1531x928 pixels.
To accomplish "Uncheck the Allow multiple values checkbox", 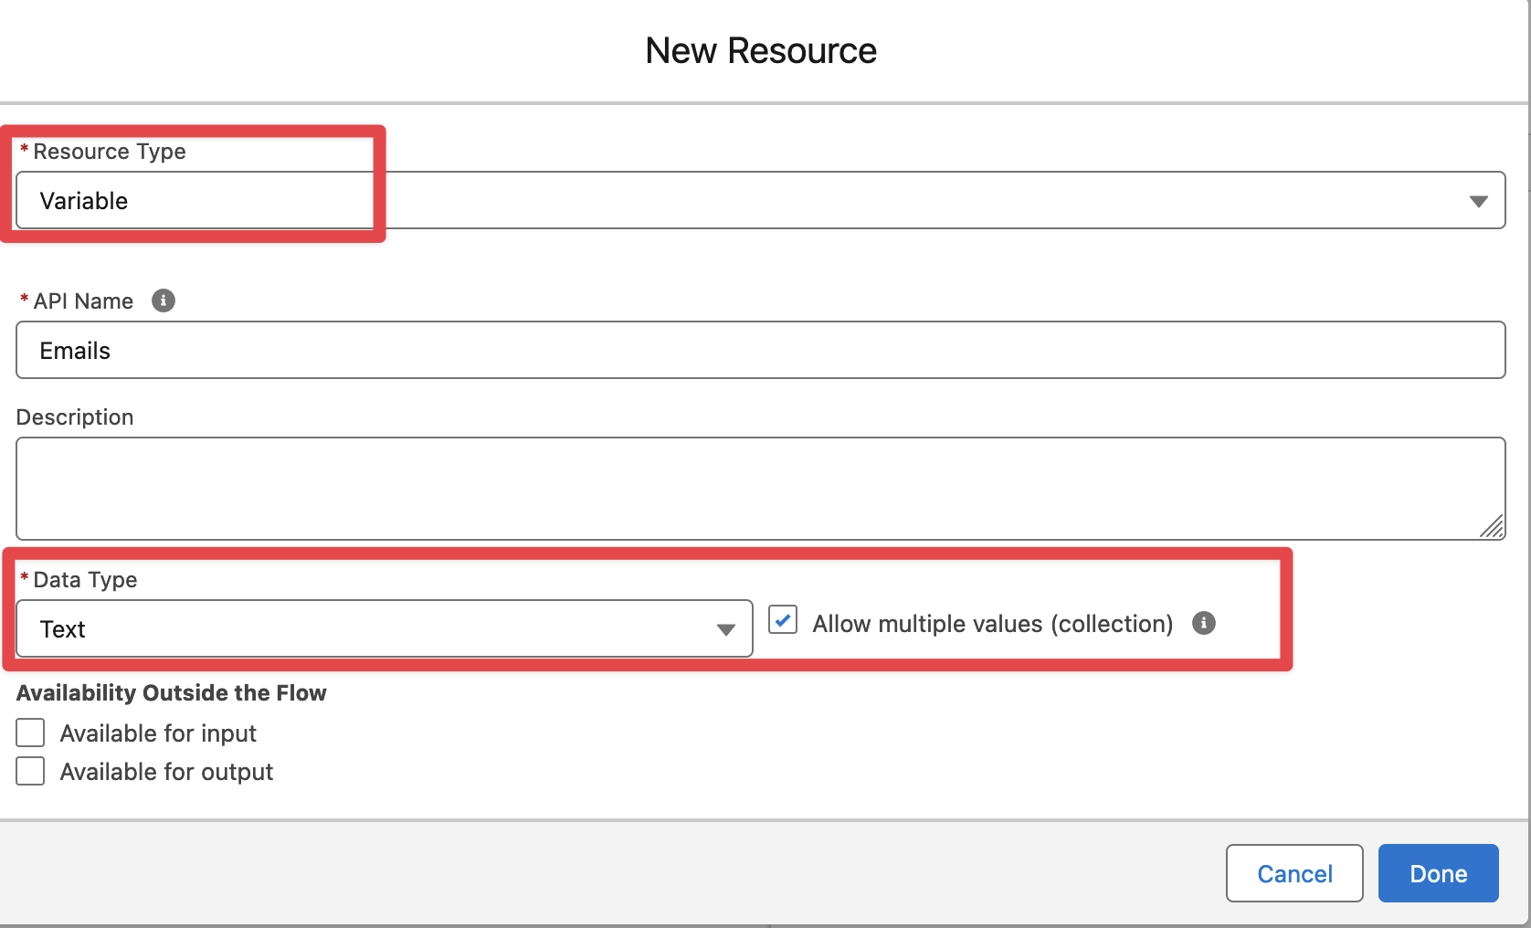I will [x=783, y=620].
